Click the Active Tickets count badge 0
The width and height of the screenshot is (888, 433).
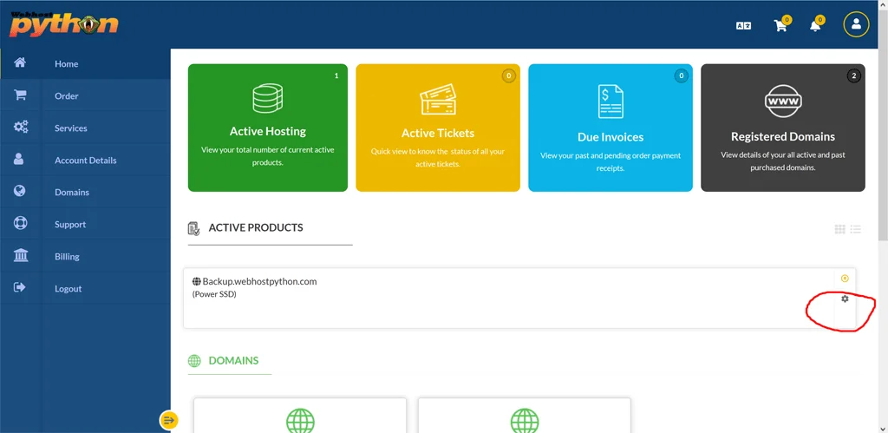(x=508, y=75)
